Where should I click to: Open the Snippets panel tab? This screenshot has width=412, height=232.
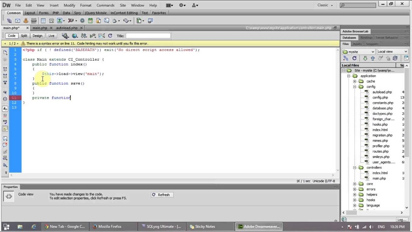click(372, 44)
